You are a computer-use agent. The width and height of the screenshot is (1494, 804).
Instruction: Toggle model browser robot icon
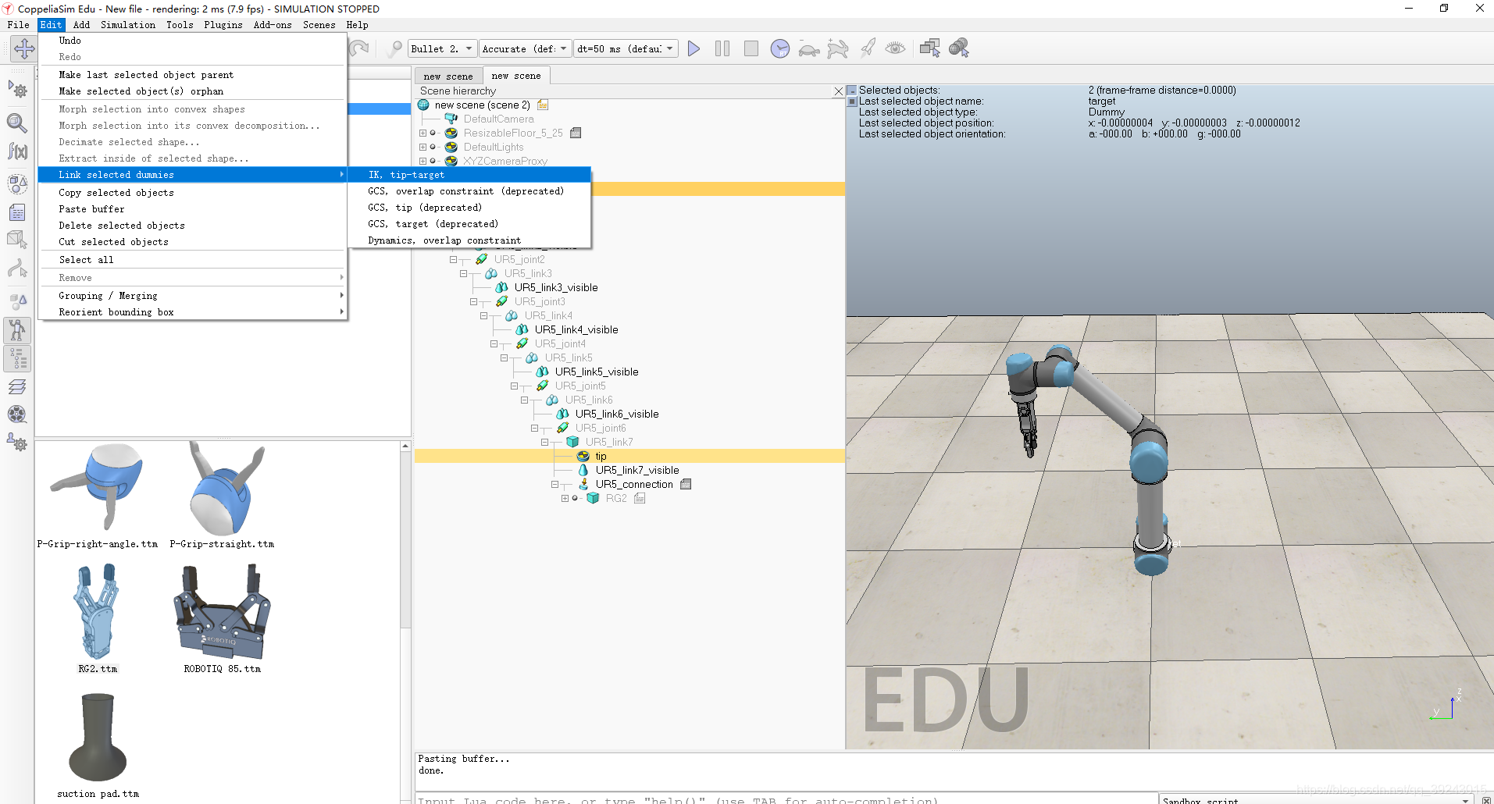point(17,330)
